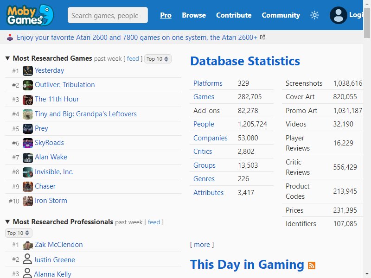Open the Community menu
The width and height of the screenshot is (371, 278).
click(281, 15)
